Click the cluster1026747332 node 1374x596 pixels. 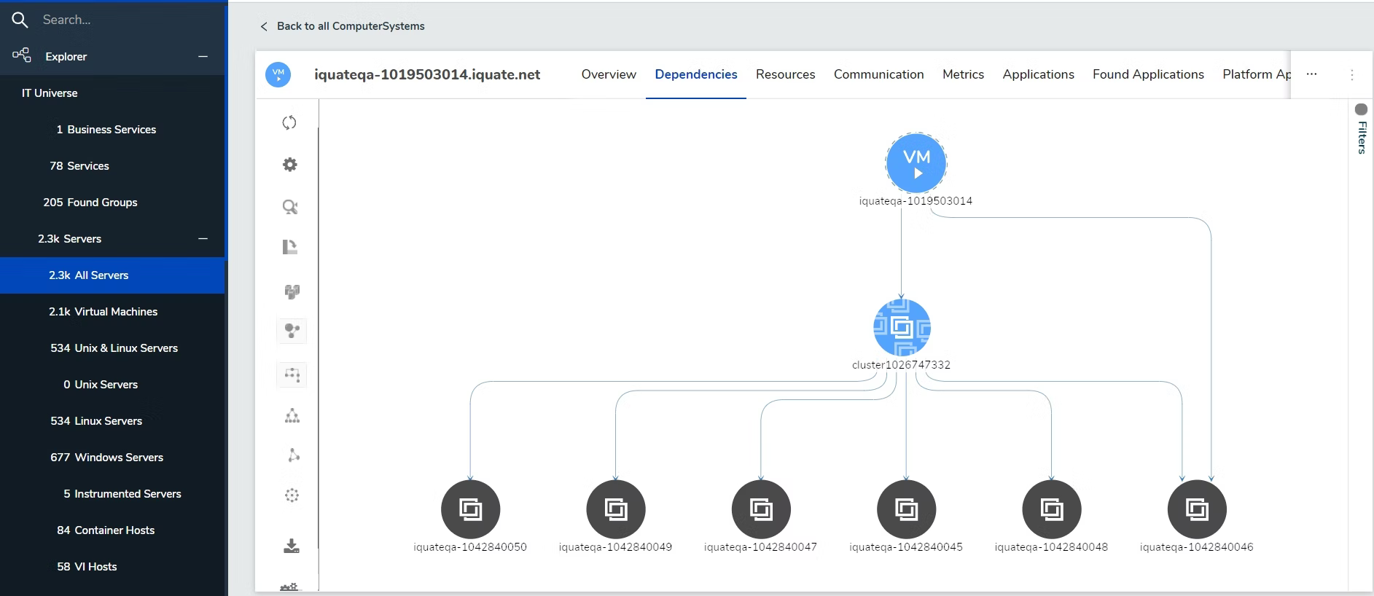pyautogui.click(x=902, y=327)
